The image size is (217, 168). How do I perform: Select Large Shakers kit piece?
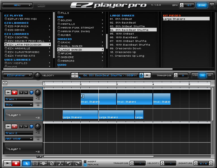click(186, 19)
